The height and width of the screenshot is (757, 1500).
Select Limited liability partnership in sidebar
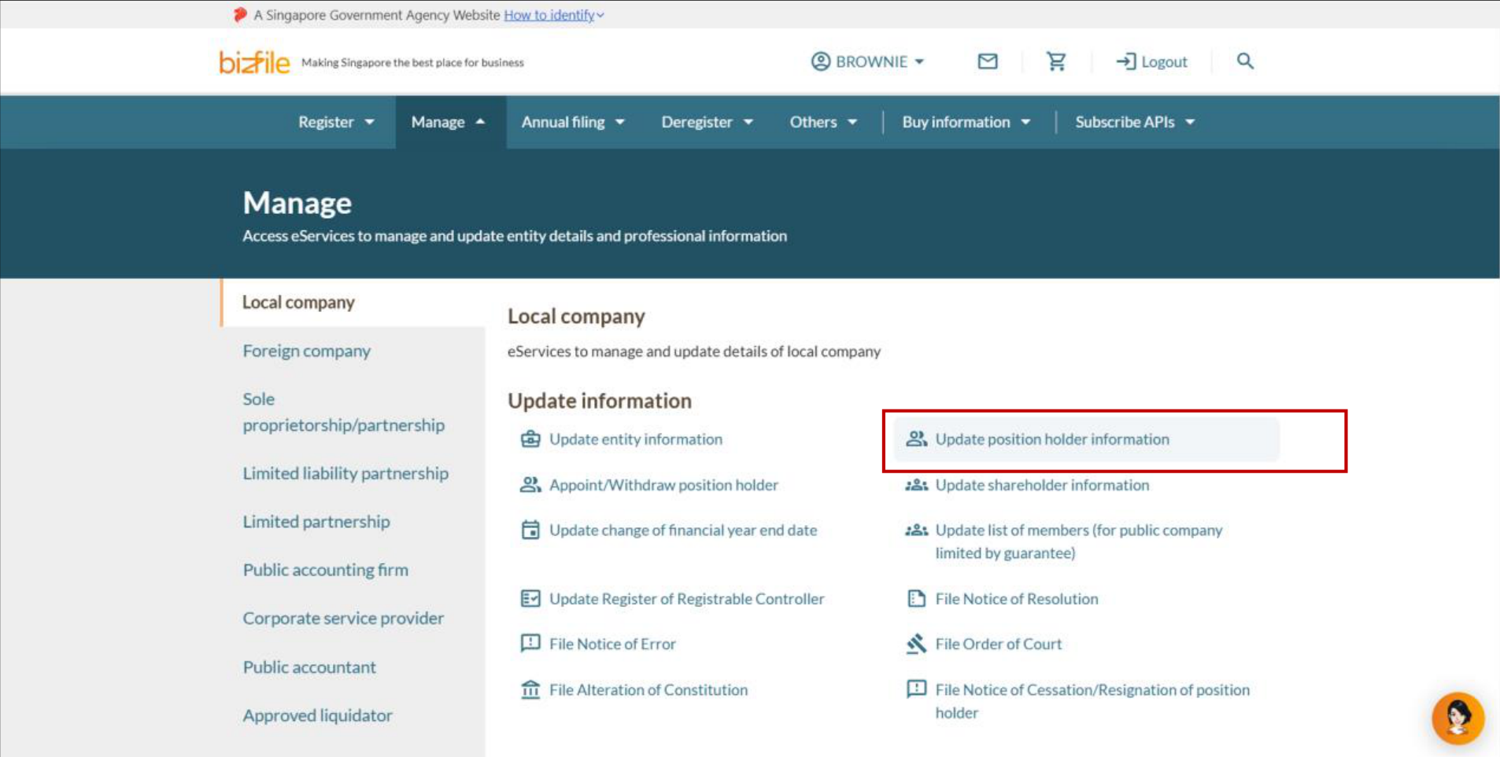[x=345, y=473]
